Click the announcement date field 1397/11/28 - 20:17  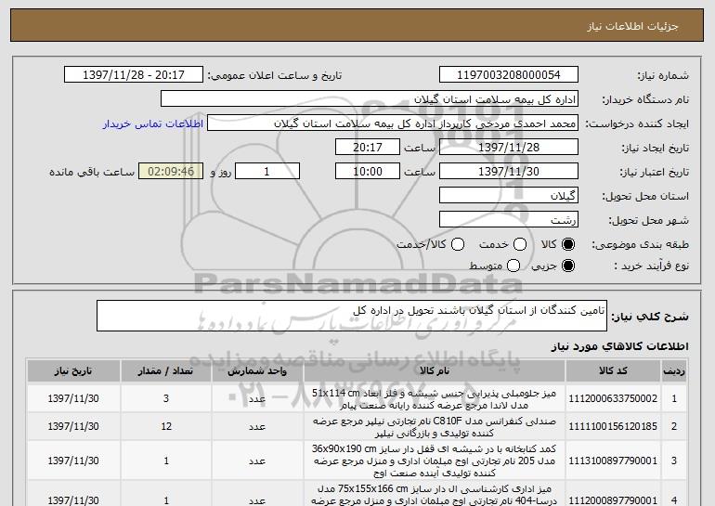(x=134, y=75)
